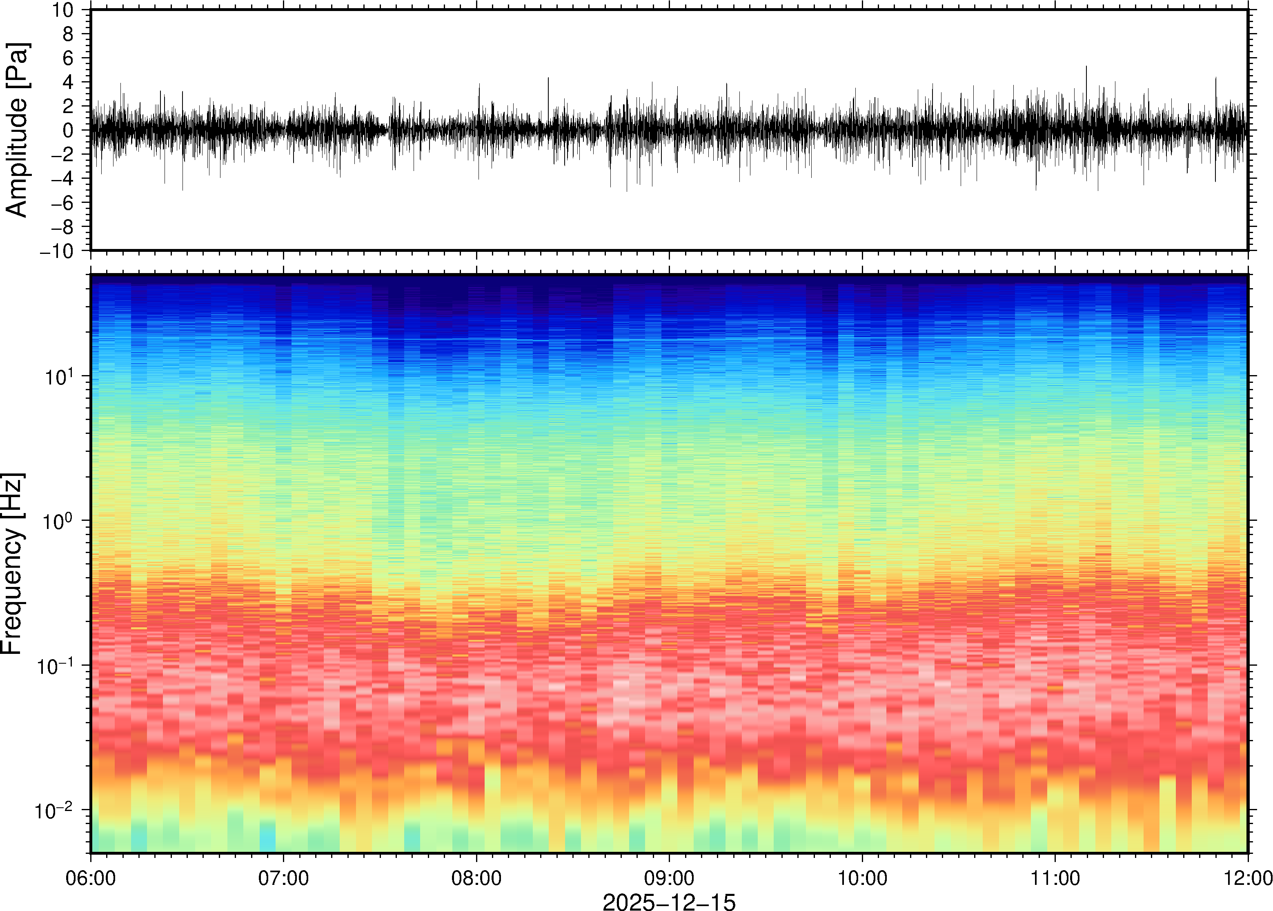Image resolution: width=1273 pixels, height=911 pixels.
Task: Click the 08:00 time axis label
Action: 476,878
